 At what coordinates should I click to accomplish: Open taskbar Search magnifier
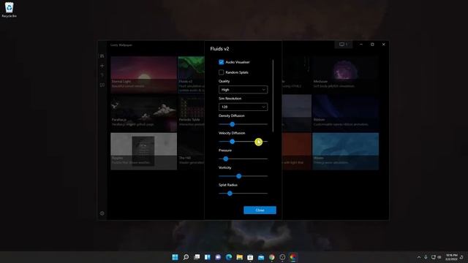coord(186,257)
